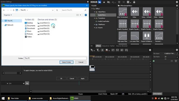The height and width of the screenshot is (101, 179).
Task: Open screen recorder folder from taskbar
Action: coord(38,98)
